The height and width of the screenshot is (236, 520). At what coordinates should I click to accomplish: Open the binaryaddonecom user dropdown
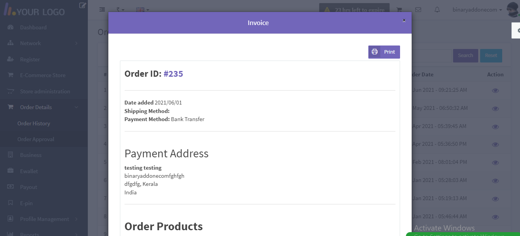point(477,10)
